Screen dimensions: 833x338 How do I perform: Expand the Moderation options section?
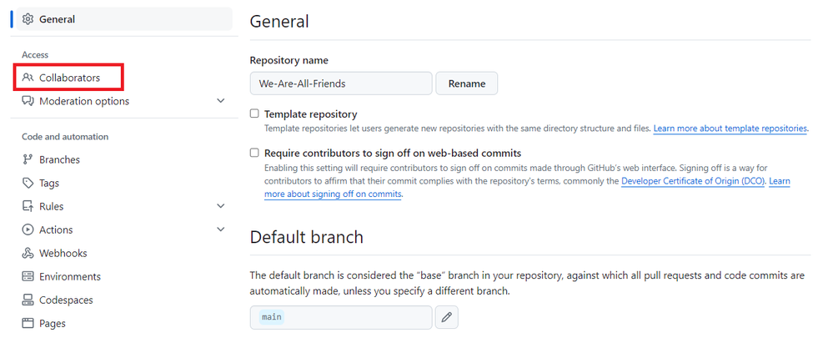[220, 101]
